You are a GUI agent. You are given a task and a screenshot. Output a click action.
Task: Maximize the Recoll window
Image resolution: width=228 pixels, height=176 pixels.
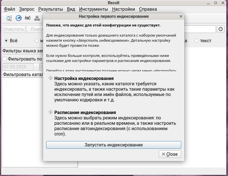coord(216,3)
